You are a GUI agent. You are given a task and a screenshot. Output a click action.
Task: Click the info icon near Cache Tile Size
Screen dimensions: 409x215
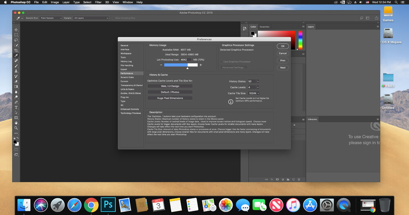tap(231, 102)
